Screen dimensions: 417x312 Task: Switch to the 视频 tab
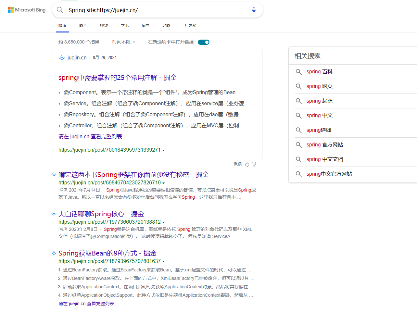[104, 25]
